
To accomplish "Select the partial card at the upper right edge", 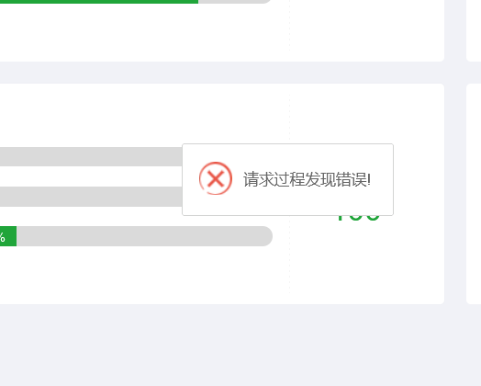I will pyautogui.click(x=474, y=30).
